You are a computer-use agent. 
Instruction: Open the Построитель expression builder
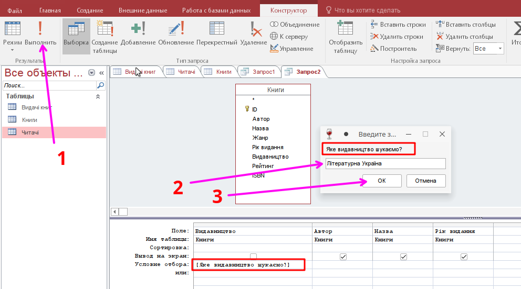point(393,49)
